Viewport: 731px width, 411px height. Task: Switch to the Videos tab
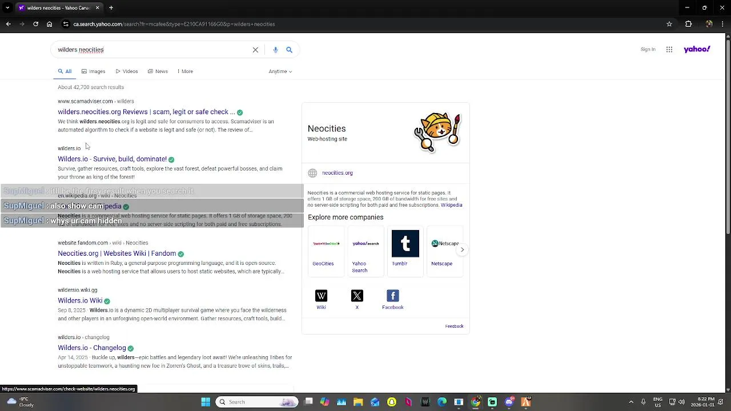pos(127,71)
